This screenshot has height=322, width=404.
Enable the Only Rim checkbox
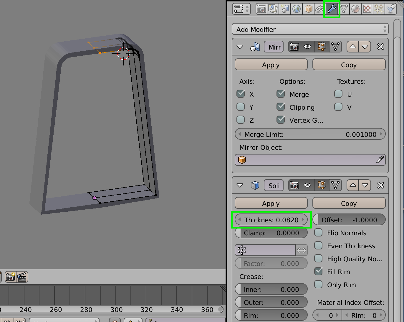[x=318, y=284]
